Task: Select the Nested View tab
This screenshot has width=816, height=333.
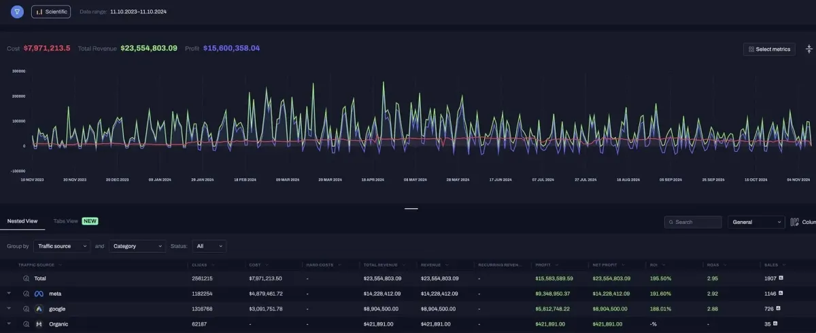Action: click(22, 221)
